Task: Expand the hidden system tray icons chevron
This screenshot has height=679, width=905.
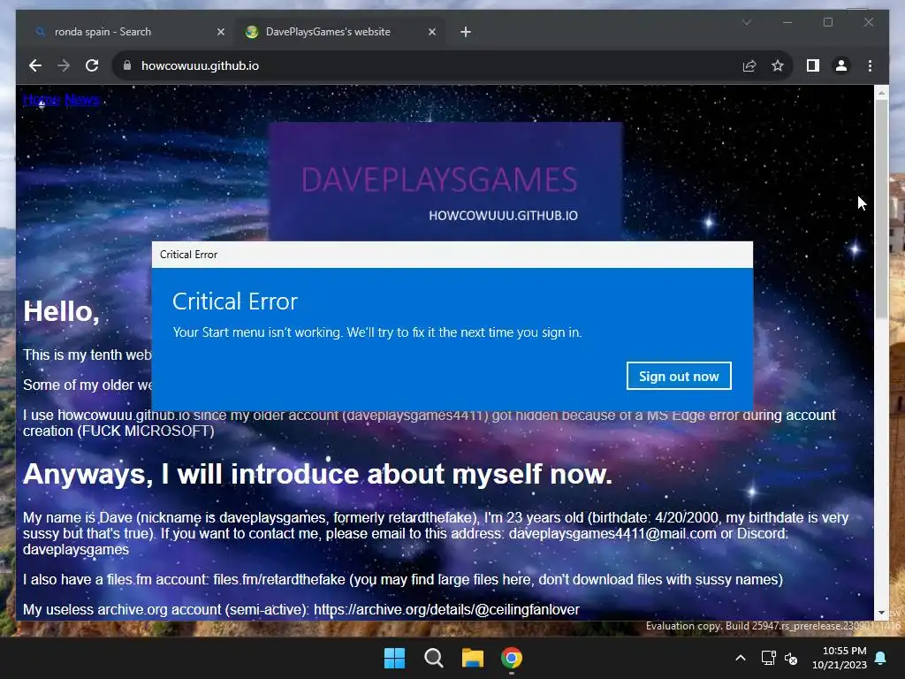Action: click(741, 658)
